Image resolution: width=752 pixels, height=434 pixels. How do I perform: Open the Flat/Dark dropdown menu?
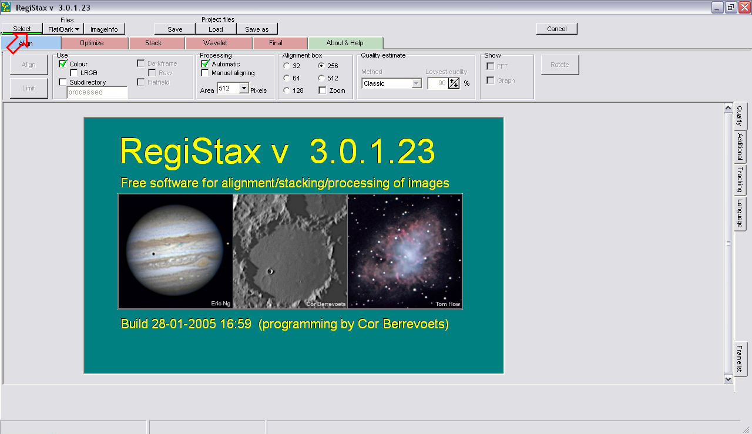pos(63,29)
